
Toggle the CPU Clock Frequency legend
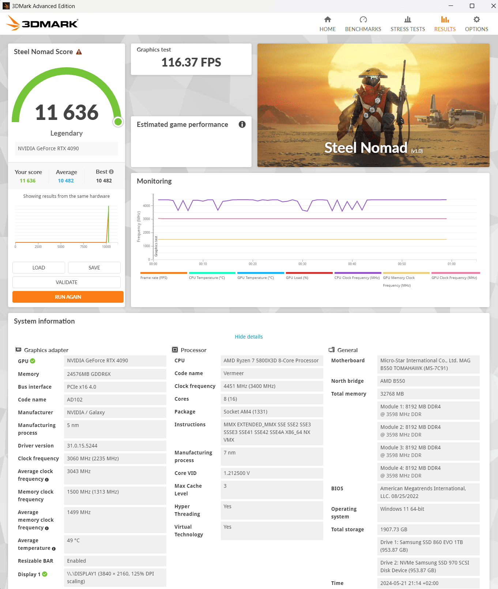point(358,276)
